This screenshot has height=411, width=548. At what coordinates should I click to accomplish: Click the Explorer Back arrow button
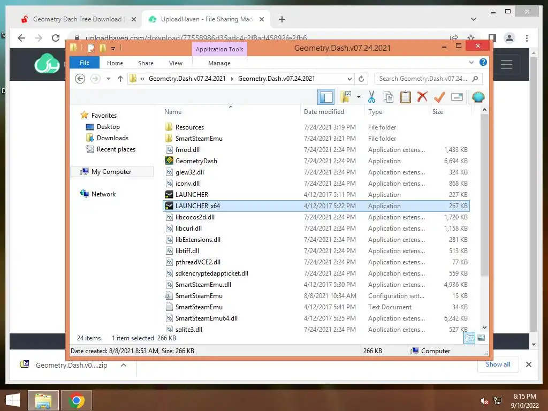pos(80,79)
